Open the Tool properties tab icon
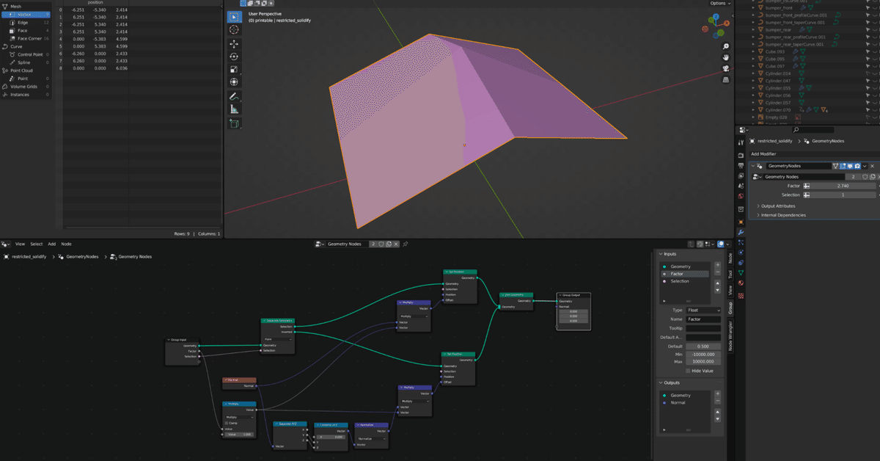The width and height of the screenshot is (880, 461). pyautogui.click(x=741, y=142)
